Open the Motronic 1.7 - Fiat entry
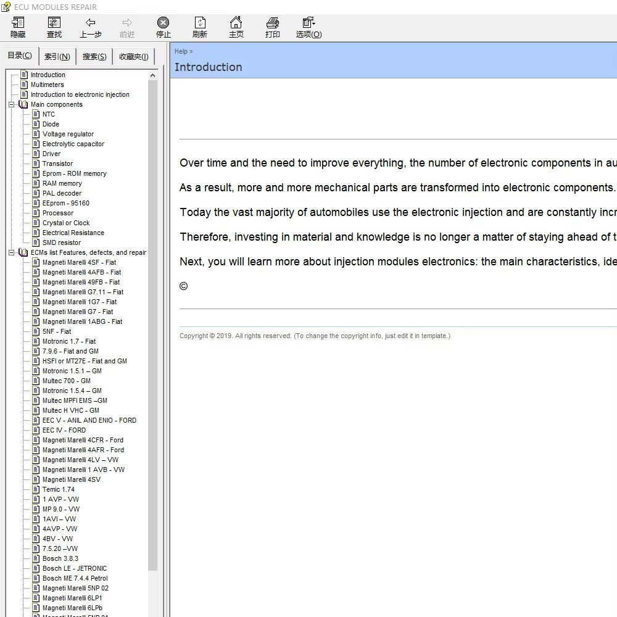Screen dimensions: 617x617 [x=69, y=342]
